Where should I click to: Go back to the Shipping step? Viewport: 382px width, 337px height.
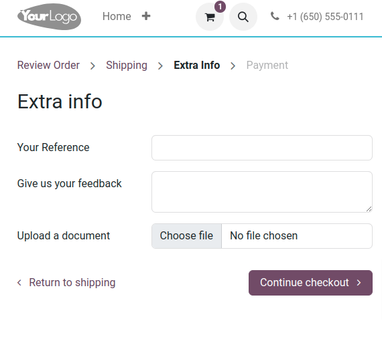click(x=127, y=65)
